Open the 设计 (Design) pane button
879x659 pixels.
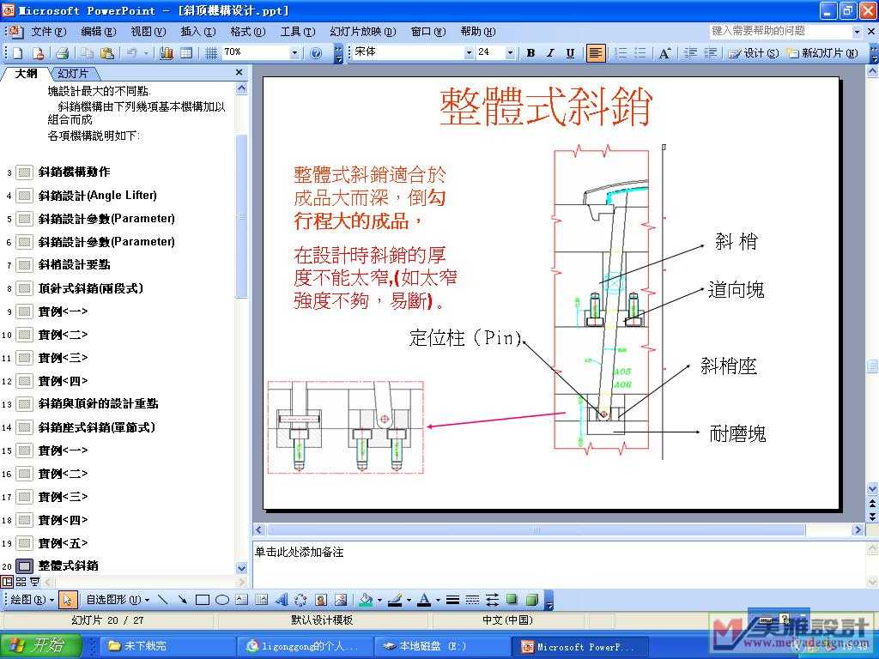point(754,53)
